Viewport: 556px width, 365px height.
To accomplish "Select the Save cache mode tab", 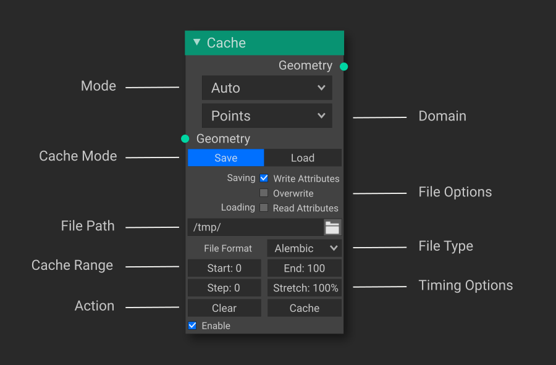I will (x=226, y=157).
